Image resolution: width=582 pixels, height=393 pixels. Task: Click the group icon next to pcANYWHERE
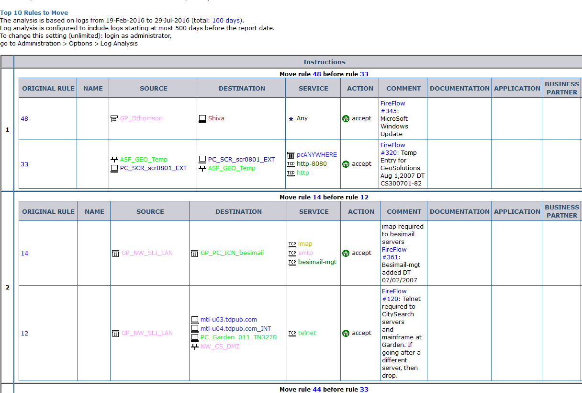tap(291, 155)
